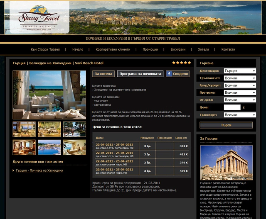The image size is (266, 219).
Task: Open the Дестинация dropdown showing Гърция
Action: coord(240,71)
